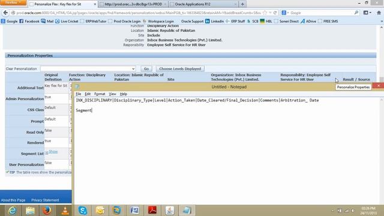Click the search magnifier icon
This screenshot has height=216, width=384.
356,13
